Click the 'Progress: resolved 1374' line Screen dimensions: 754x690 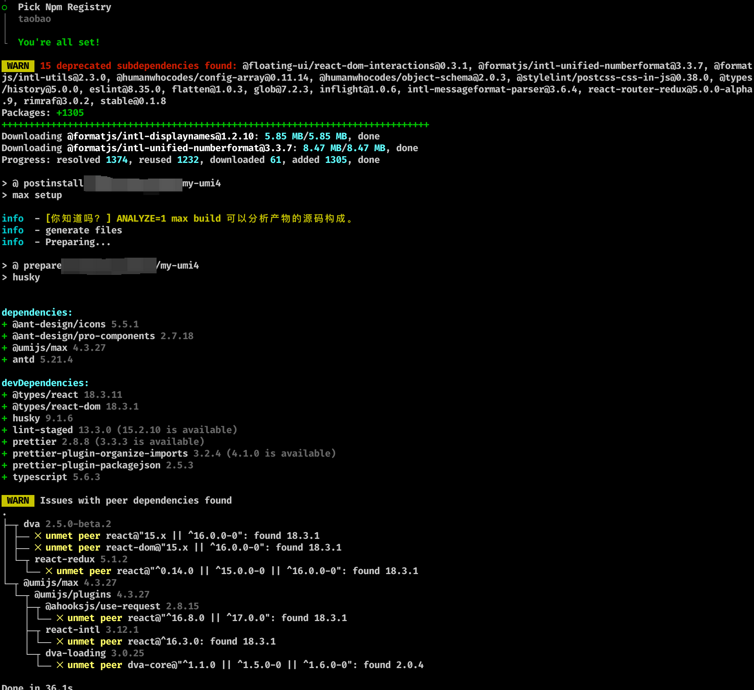tap(191, 160)
